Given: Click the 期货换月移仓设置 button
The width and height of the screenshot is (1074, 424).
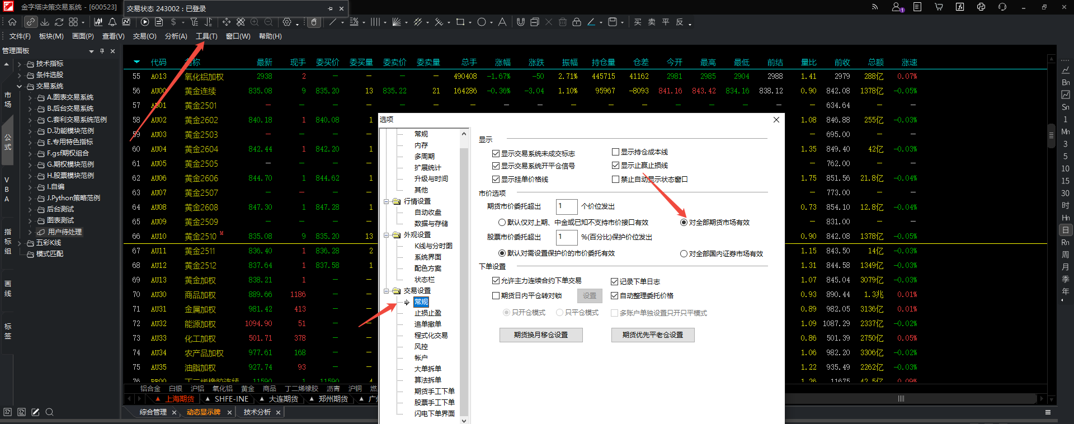Looking at the screenshot, I should pos(540,335).
